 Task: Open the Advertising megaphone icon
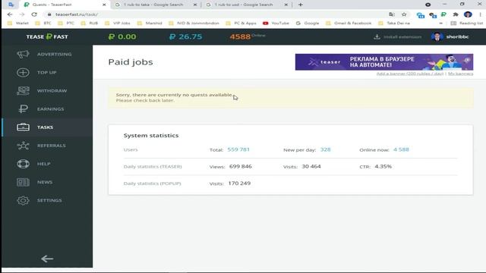pos(23,54)
